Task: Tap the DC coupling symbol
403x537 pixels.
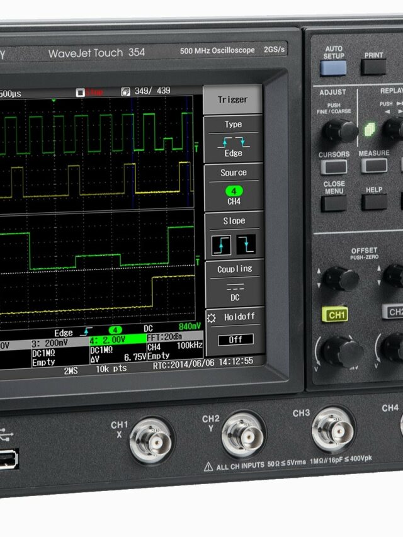Action: pos(235,286)
